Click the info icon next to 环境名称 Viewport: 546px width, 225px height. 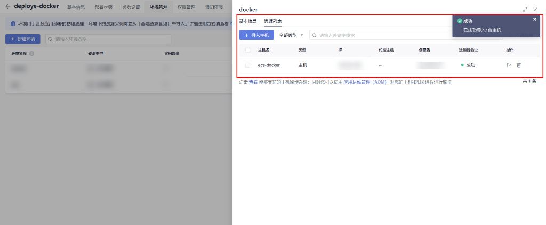pyautogui.click(x=31, y=54)
